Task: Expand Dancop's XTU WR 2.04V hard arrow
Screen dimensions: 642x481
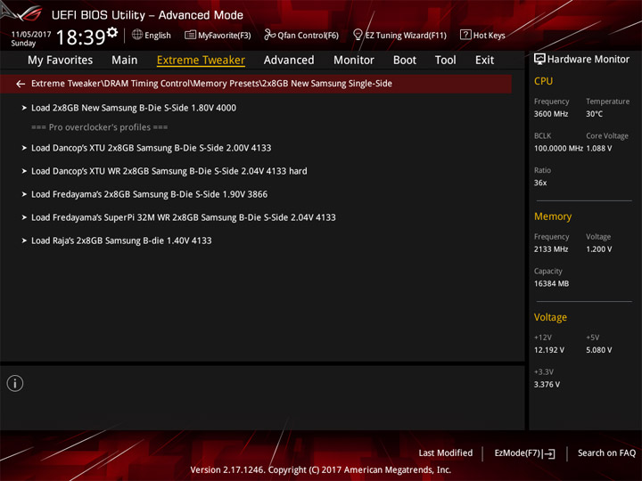Action: [x=24, y=171]
